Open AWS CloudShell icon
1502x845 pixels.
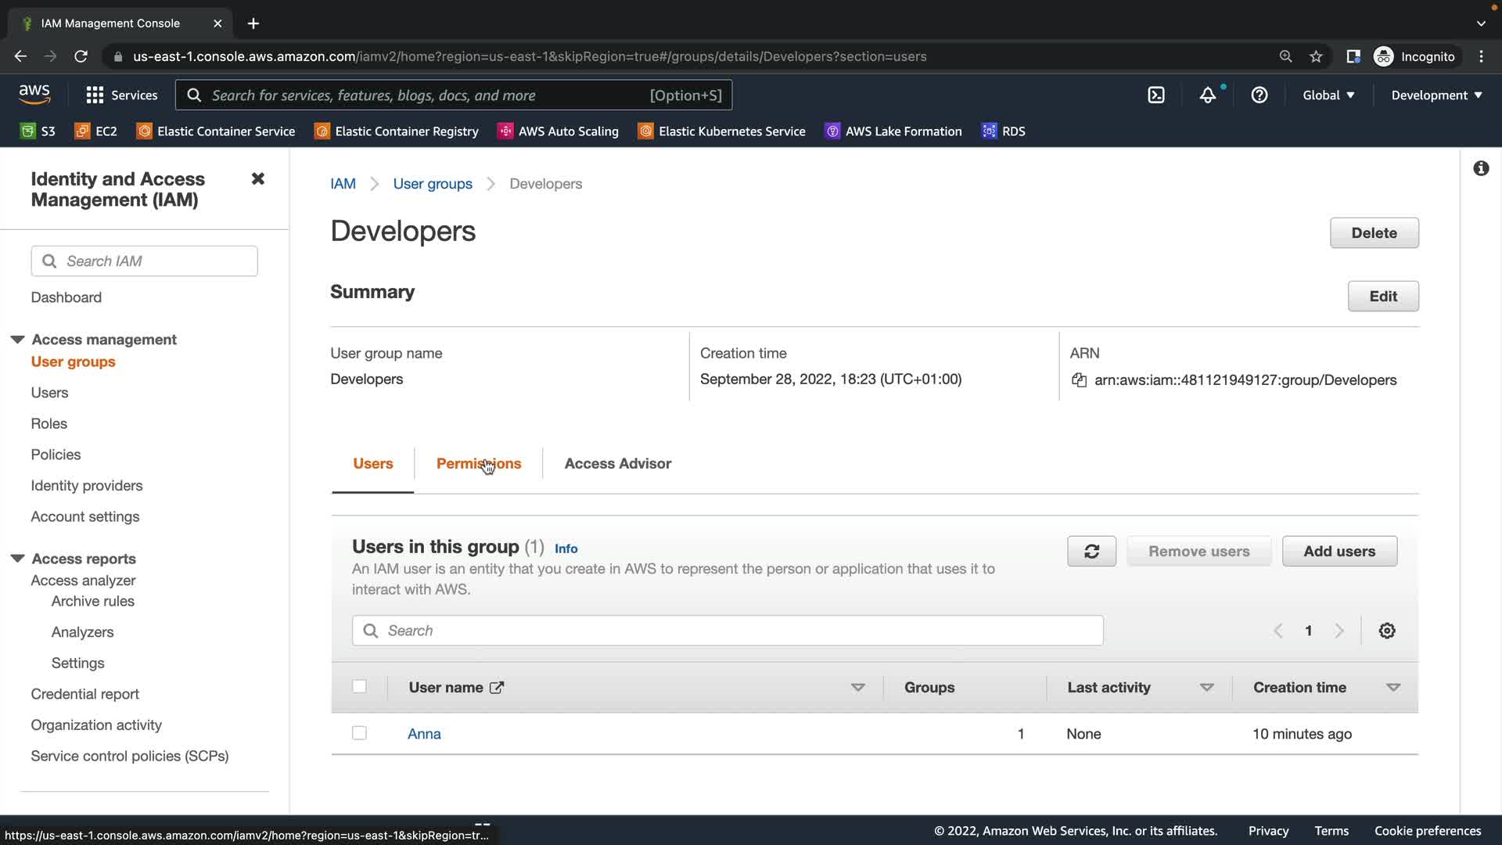click(x=1155, y=95)
